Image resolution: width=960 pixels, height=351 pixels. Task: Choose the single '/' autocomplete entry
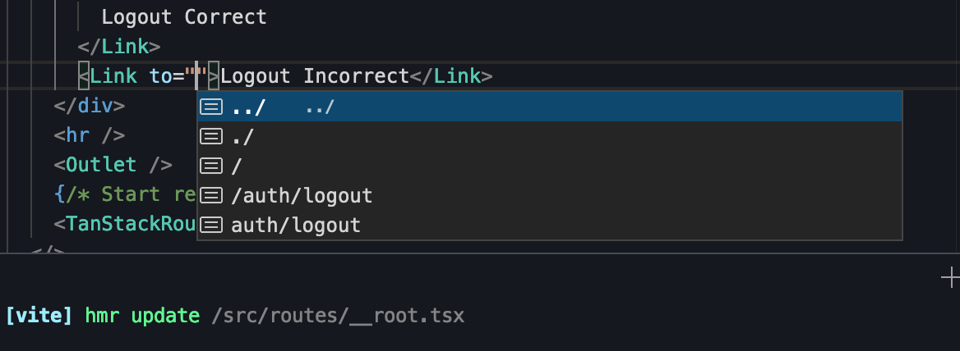pos(549,166)
